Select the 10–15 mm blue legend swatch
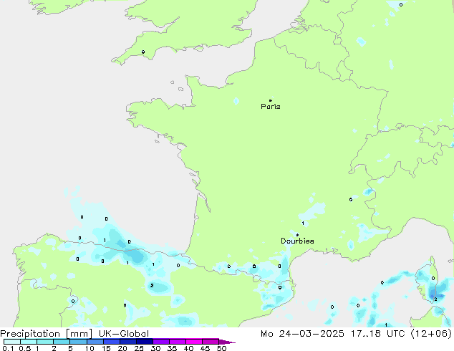Image resolution: width=454 pixels, height=351 pixels. 95,342
